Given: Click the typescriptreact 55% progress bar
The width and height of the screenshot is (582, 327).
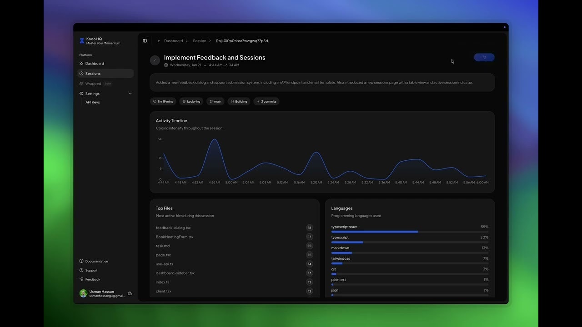Looking at the screenshot, I should pyautogui.click(x=410, y=232).
